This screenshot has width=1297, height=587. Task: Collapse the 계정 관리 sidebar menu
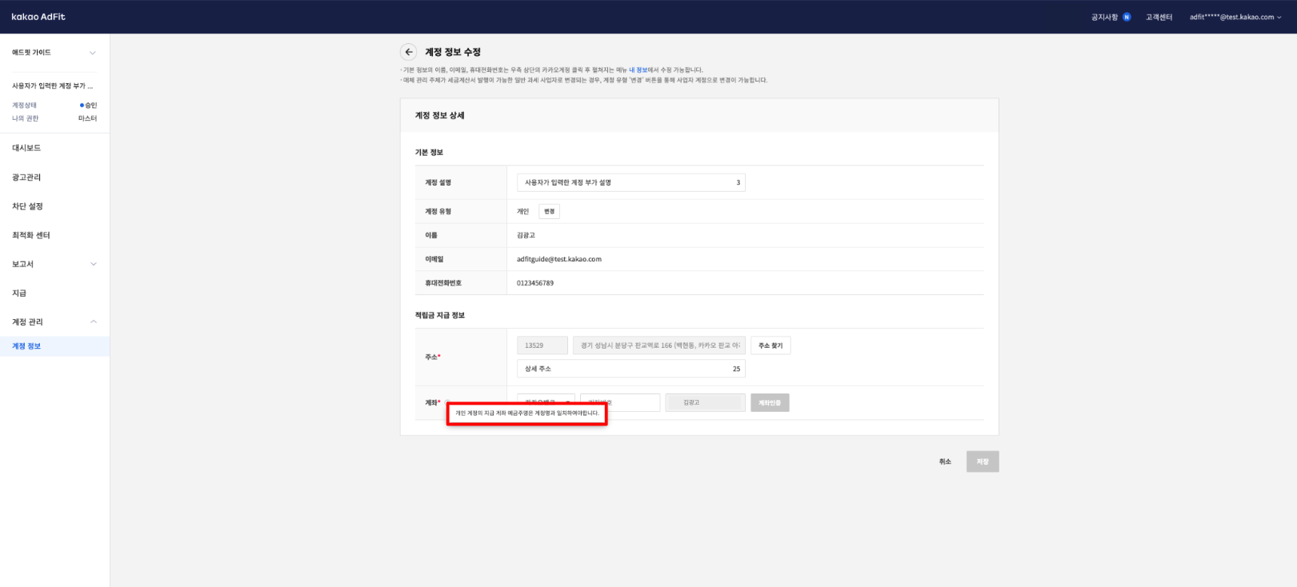click(93, 321)
